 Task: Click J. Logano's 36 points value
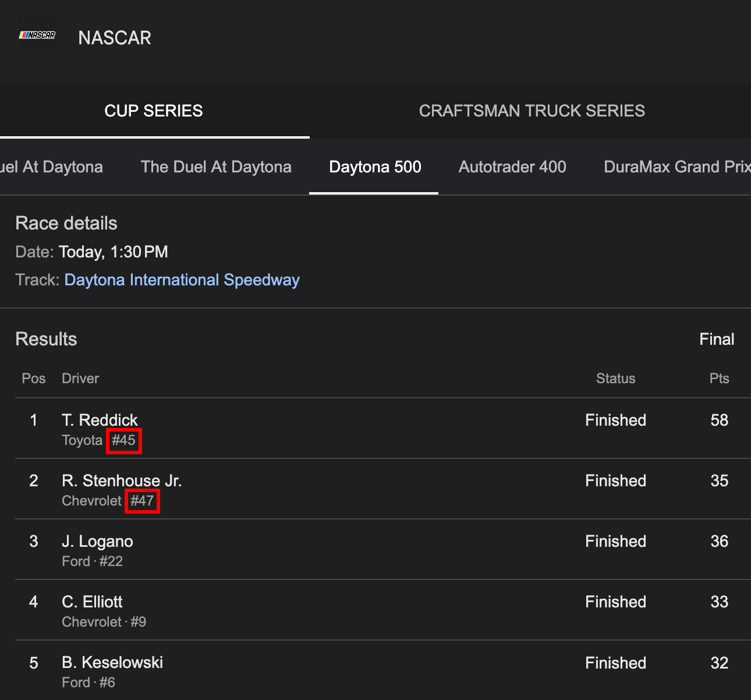[720, 541]
